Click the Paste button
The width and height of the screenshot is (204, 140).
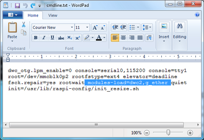pos(12,32)
